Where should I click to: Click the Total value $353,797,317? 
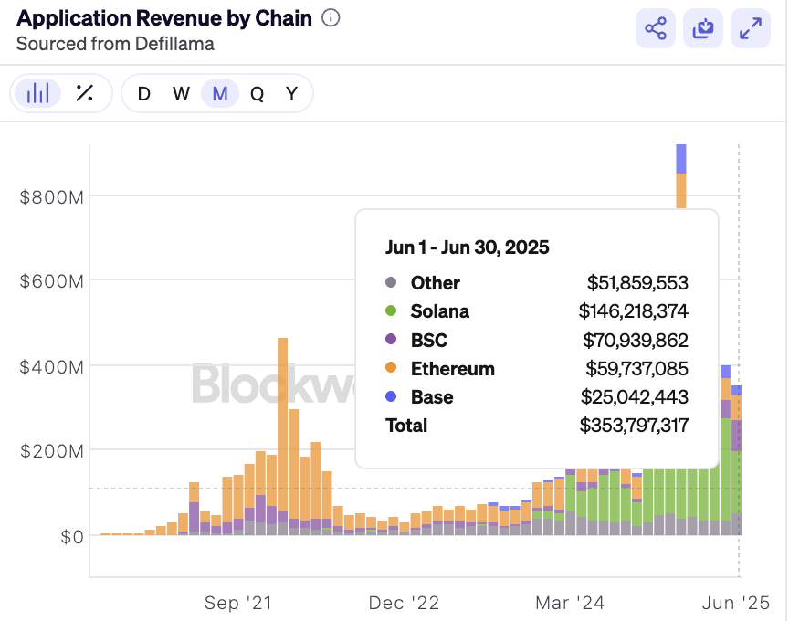[634, 426]
